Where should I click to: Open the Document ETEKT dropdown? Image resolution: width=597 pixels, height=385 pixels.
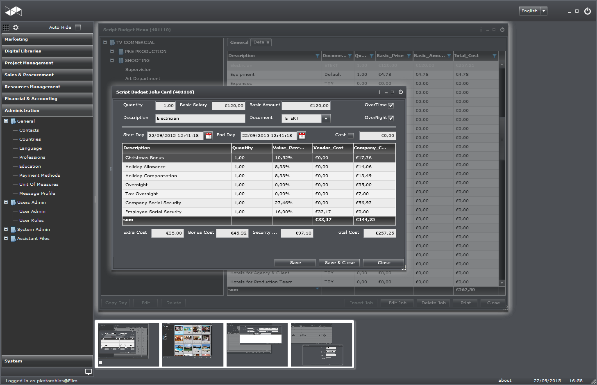[x=326, y=118]
